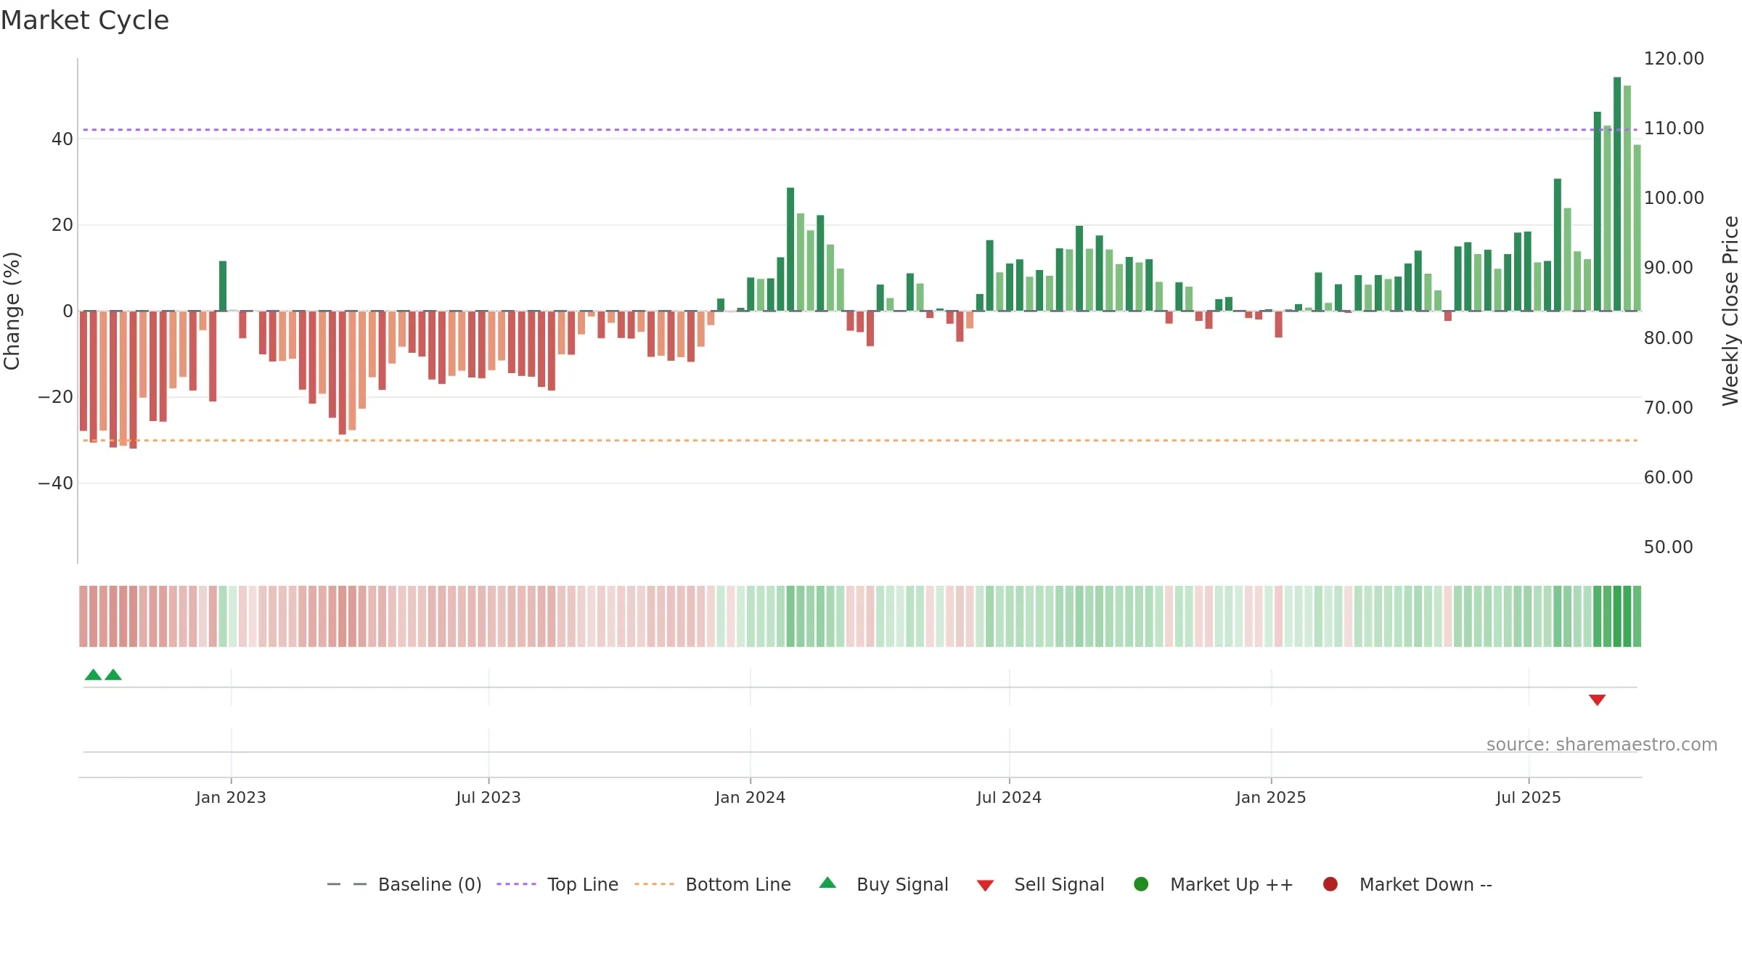Toggle the Buy Signal legend entry
Viewport: 1742px width, 980px height.
883,884
